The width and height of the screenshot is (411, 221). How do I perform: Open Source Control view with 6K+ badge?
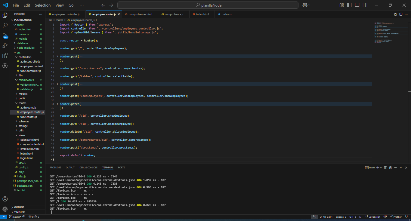pos(5,35)
